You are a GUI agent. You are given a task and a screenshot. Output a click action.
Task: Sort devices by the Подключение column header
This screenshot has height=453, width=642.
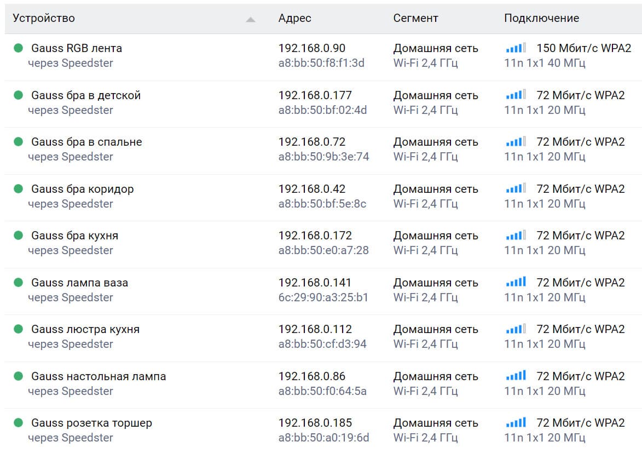(541, 18)
